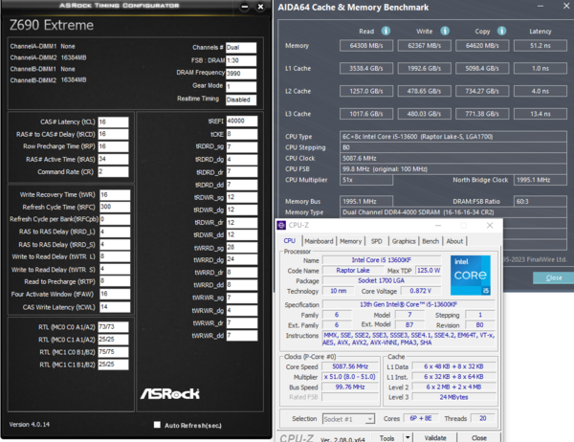
Task: Click the DRAM Frequency field showing 3990
Action: [241, 74]
